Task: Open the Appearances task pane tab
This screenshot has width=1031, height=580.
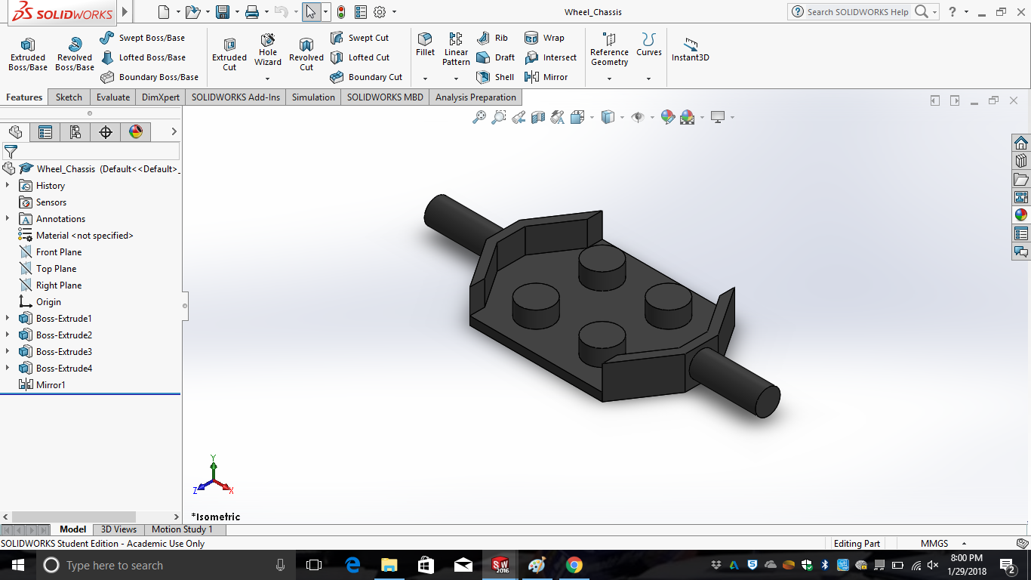Action: [1021, 214]
